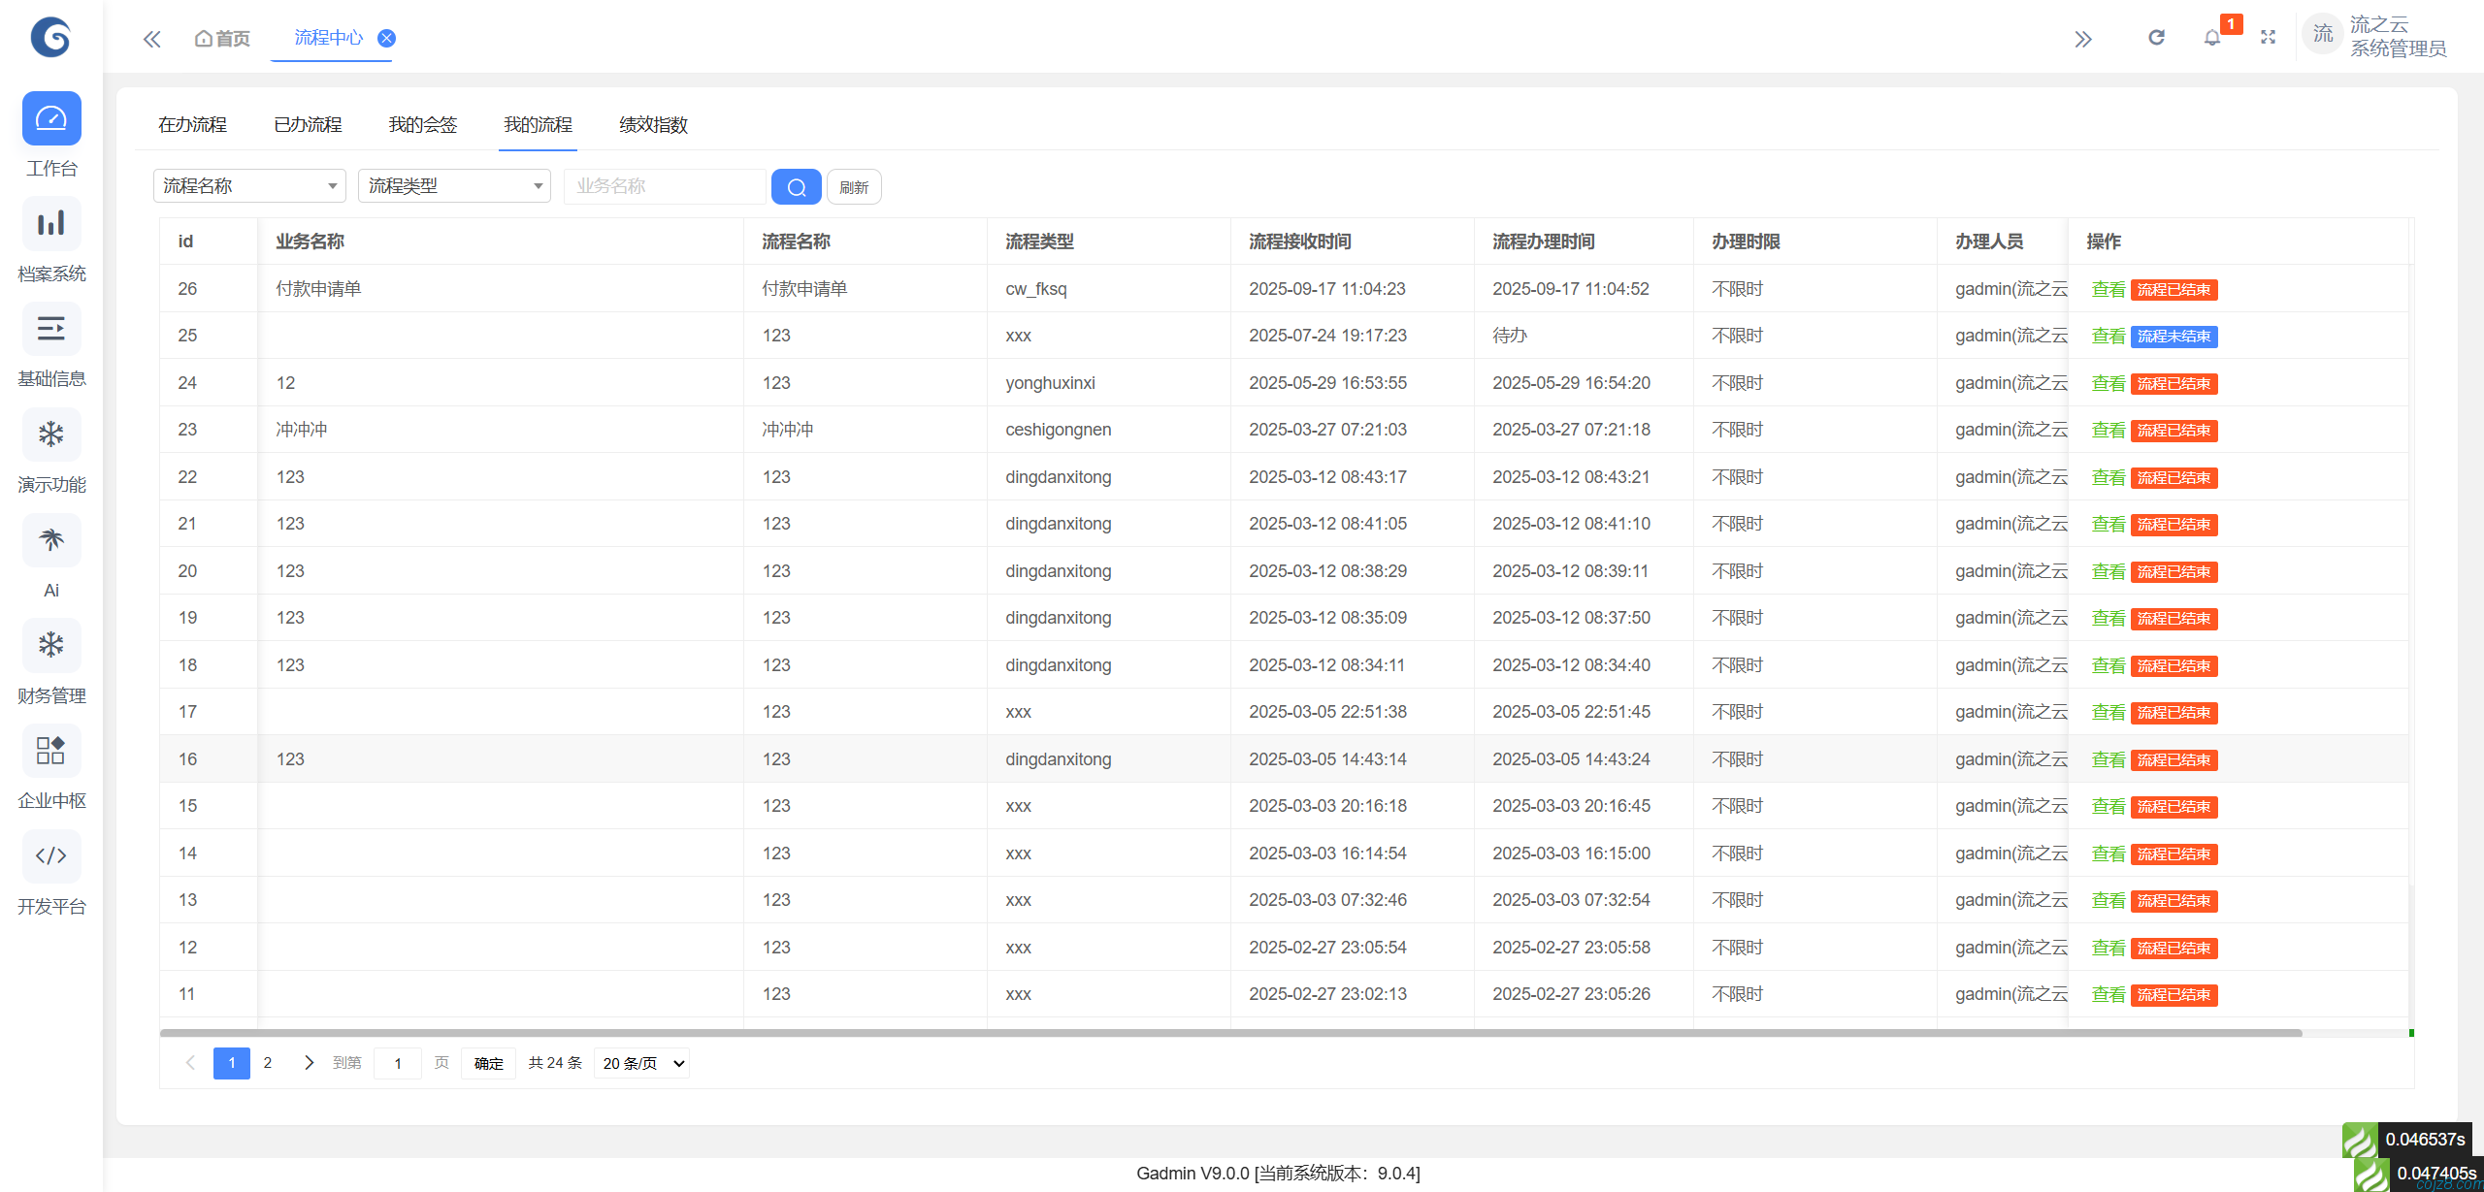Select the 档案系统 archive system icon
Screen dimensions: 2484x1192
click(x=50, y=224)
